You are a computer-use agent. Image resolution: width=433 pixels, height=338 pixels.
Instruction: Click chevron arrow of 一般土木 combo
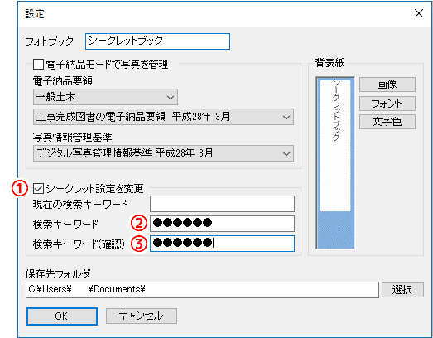pos(171,97)
